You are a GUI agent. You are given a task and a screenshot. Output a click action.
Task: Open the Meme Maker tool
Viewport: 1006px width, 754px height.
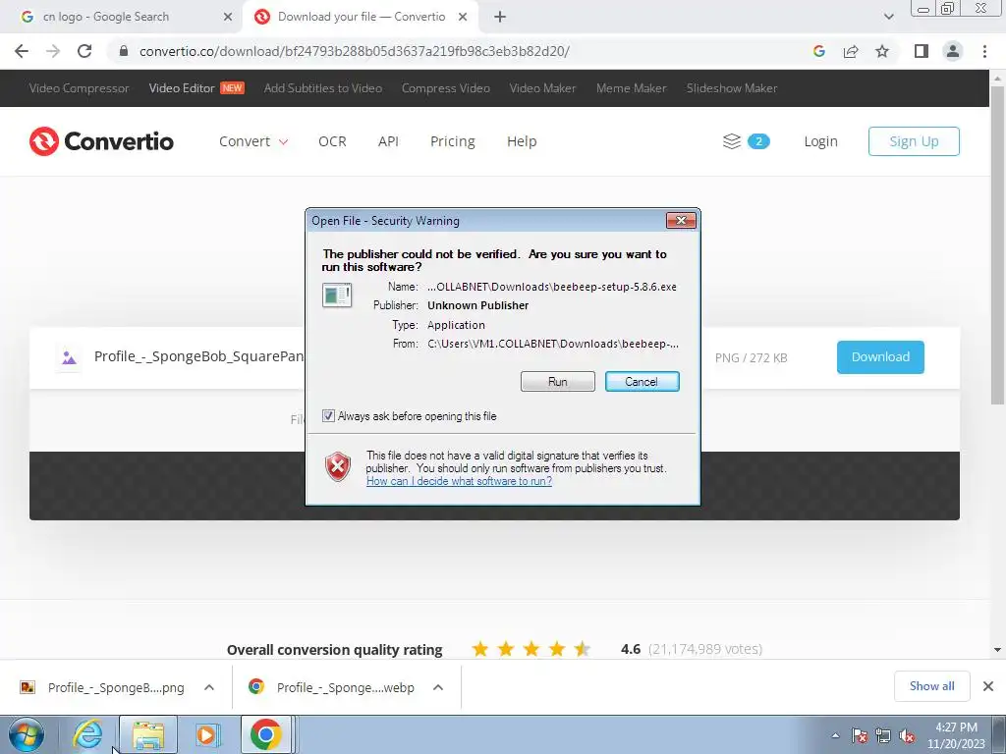coord(632,88)
